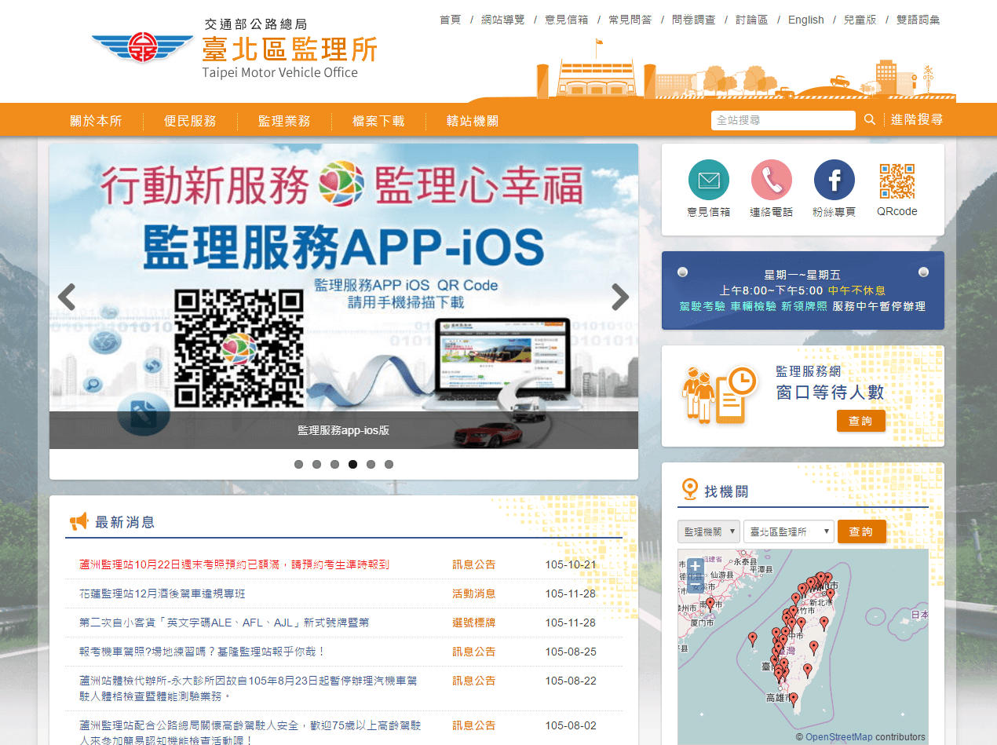This screenshot has width=997, height=745.
Task: Select the fourth active carousel dot
Action: tap(352, 464)
